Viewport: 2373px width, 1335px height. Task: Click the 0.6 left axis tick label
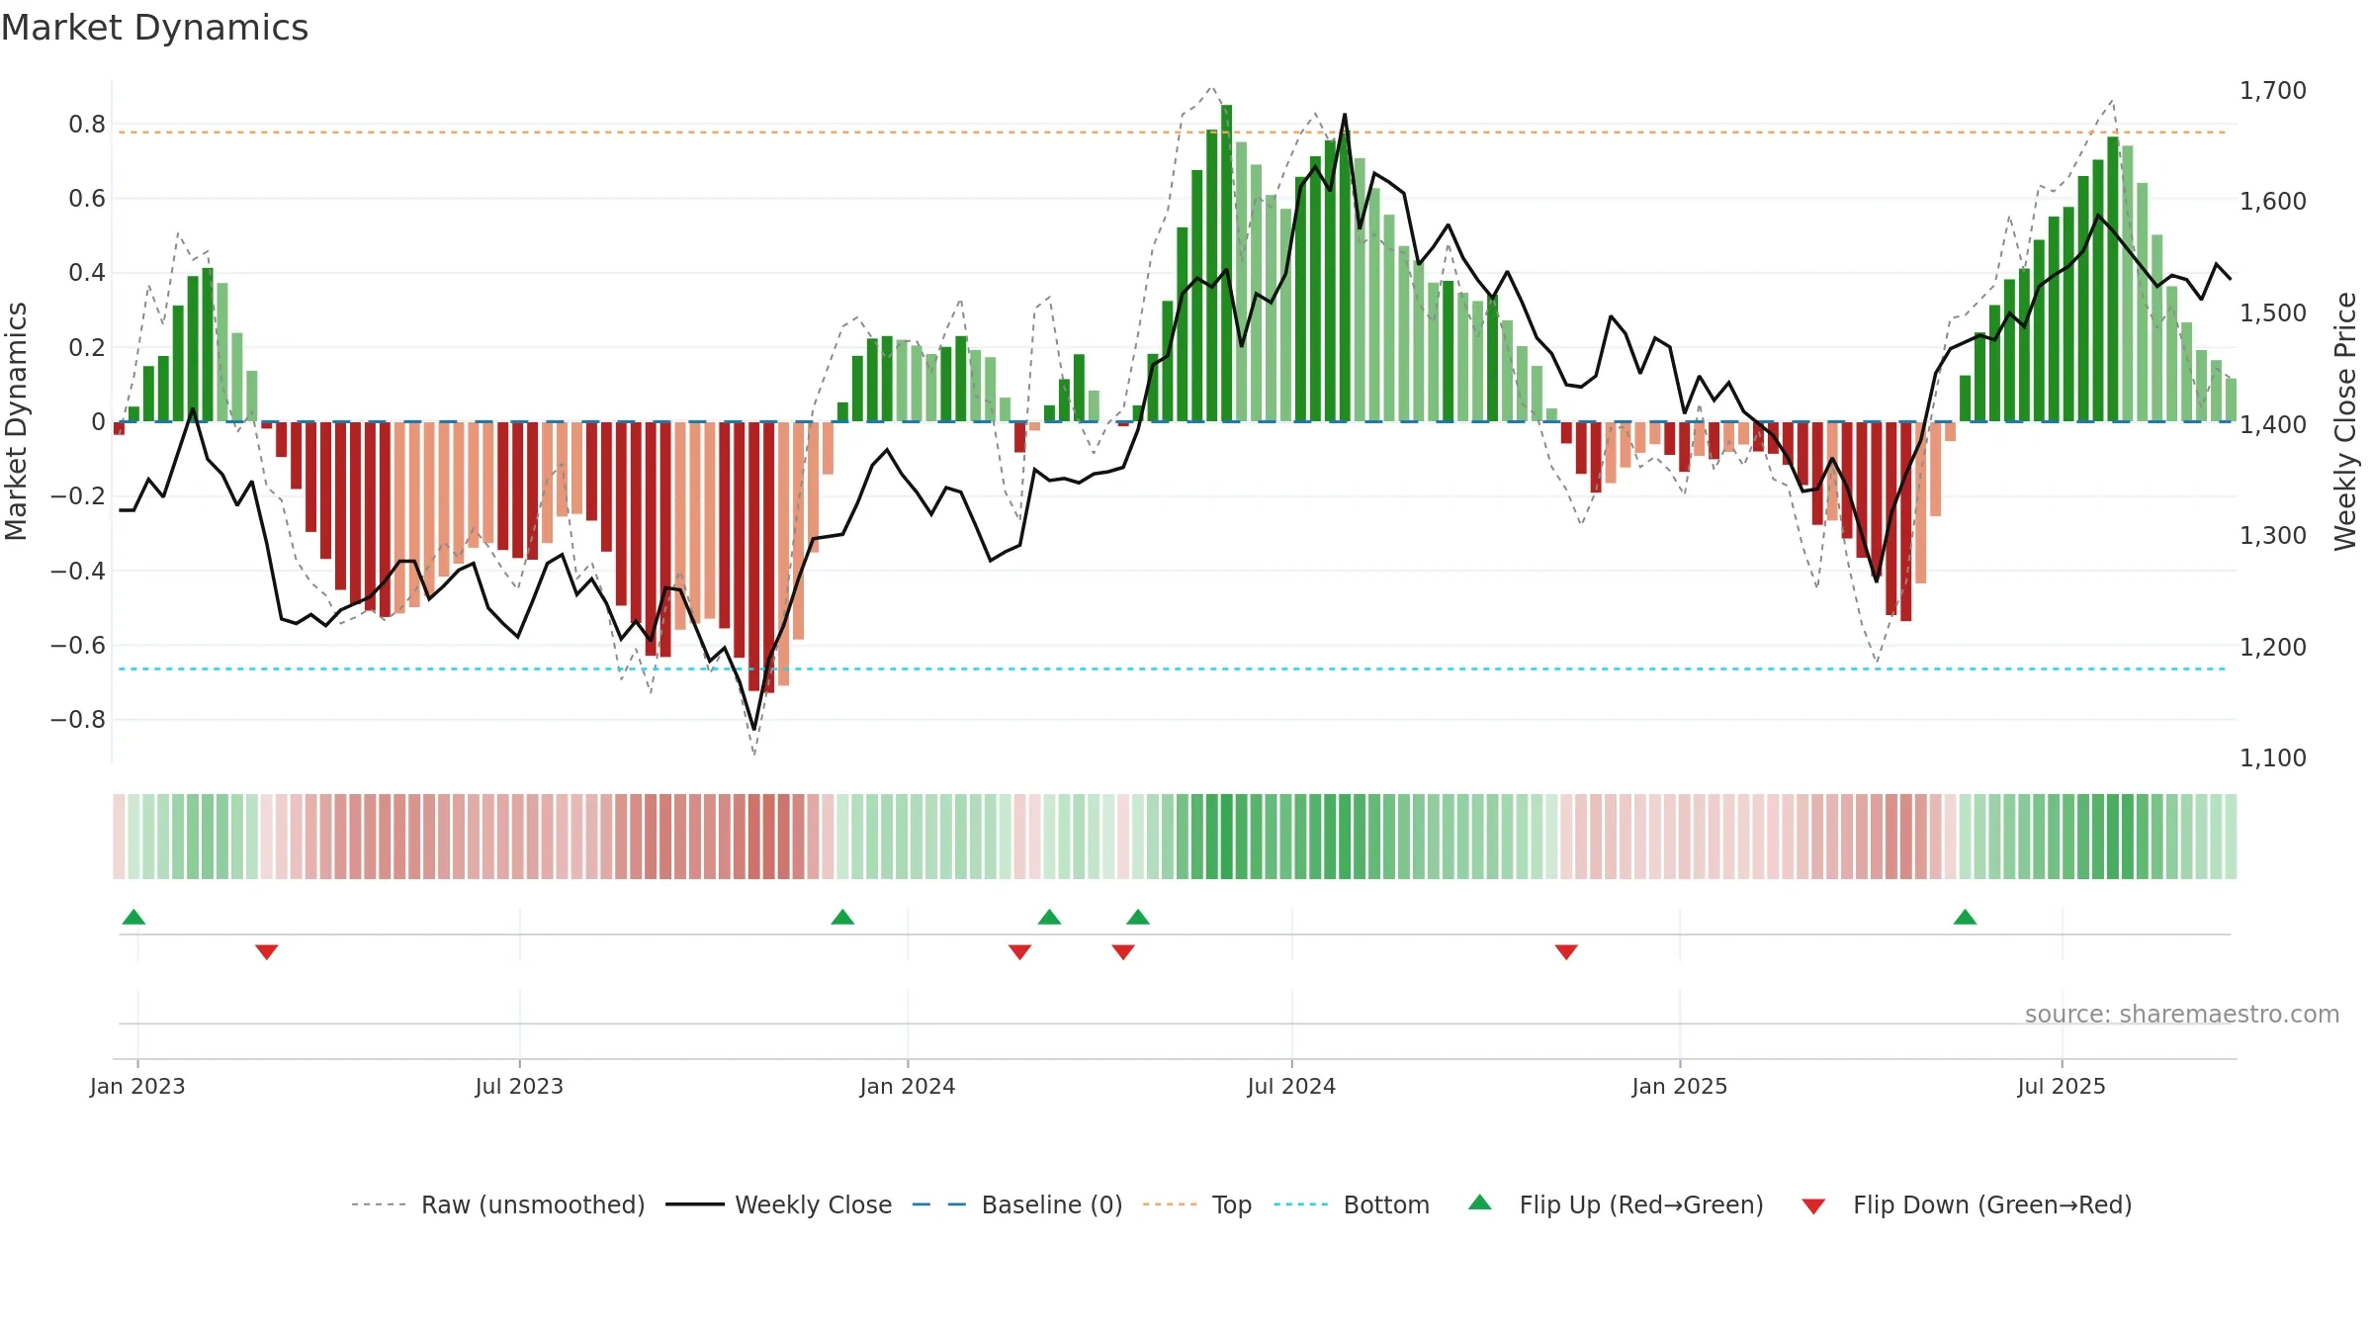[87, 198]
